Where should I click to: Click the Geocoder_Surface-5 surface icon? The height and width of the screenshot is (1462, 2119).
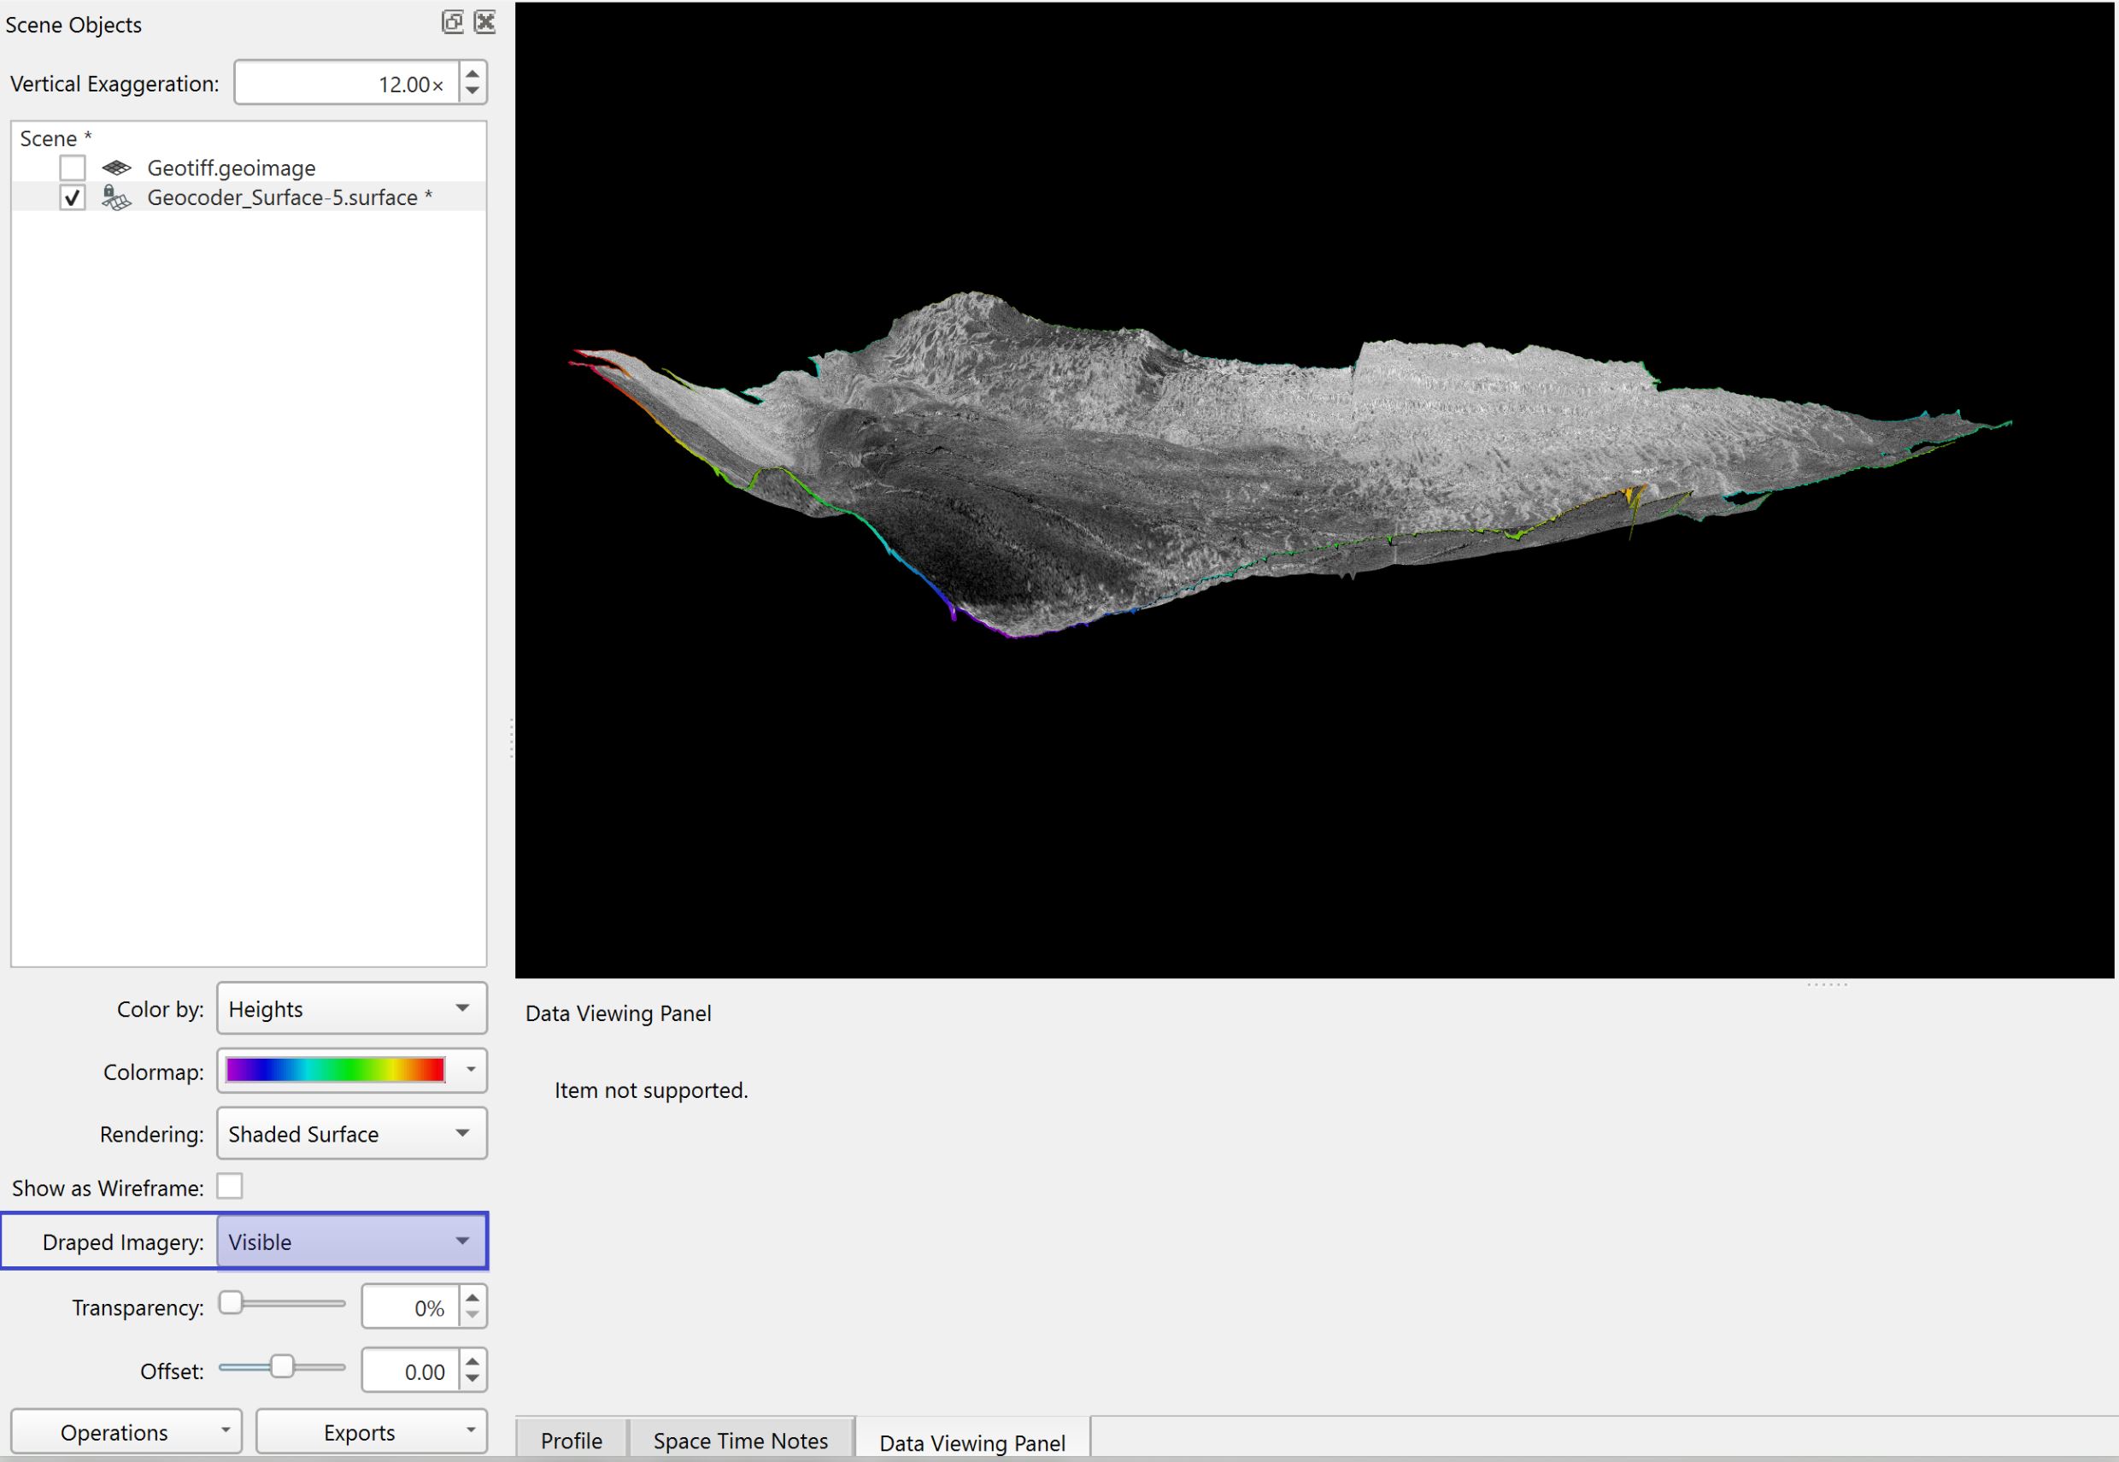116,197
